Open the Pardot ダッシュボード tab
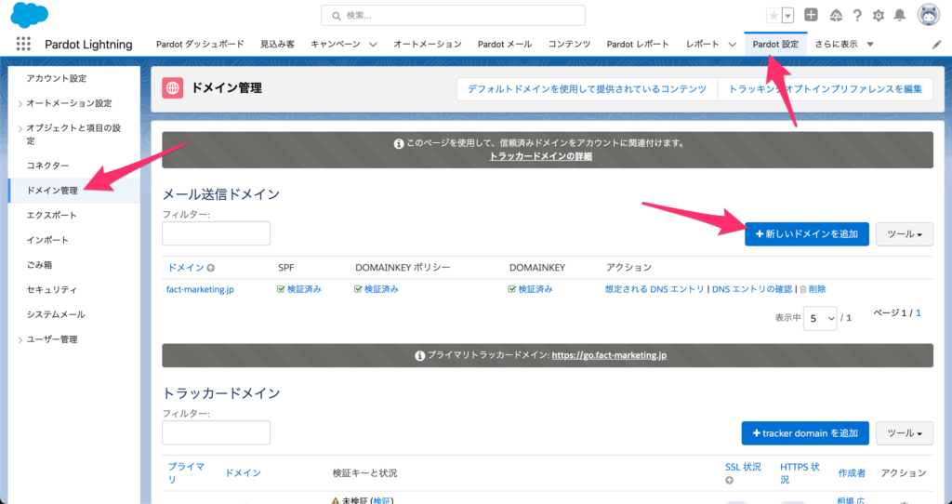952x504 pixels. [x=200, y=44]
